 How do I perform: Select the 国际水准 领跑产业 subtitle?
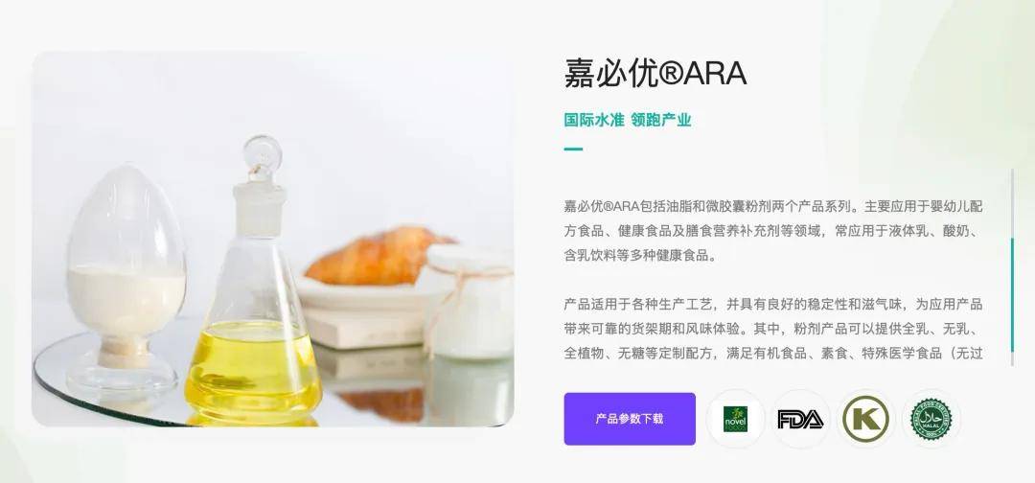tap(628, 120)
